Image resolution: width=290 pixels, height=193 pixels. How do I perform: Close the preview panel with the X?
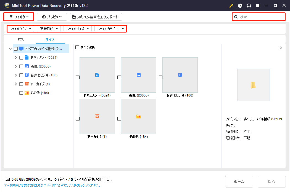(281, 48)
